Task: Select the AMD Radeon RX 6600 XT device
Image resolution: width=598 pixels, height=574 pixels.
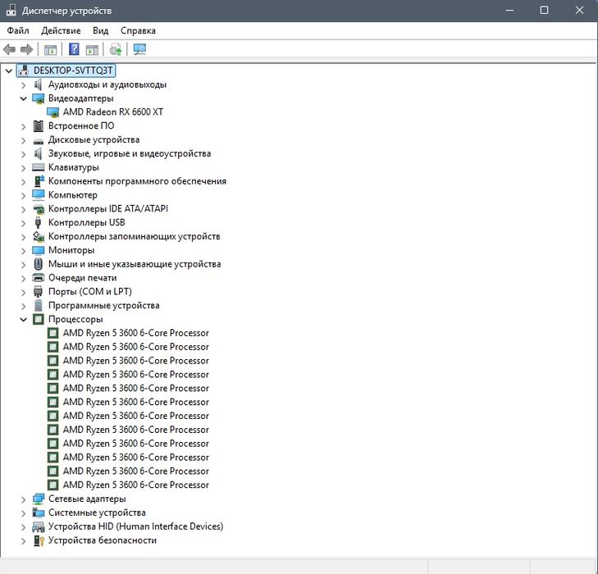Action: 113,112
